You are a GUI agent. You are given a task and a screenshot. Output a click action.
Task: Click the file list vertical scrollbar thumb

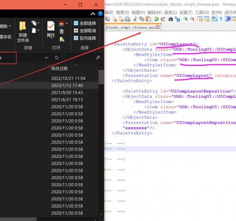pyautogui.click(x=101, y=77)
